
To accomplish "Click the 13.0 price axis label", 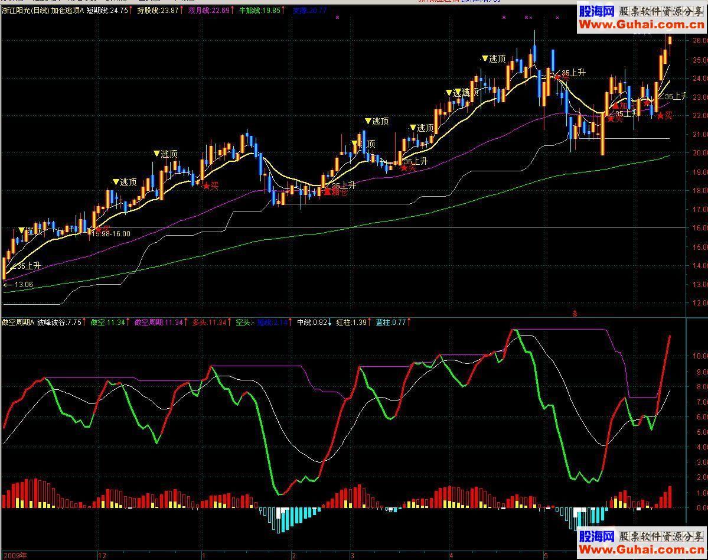I will 699,285.
